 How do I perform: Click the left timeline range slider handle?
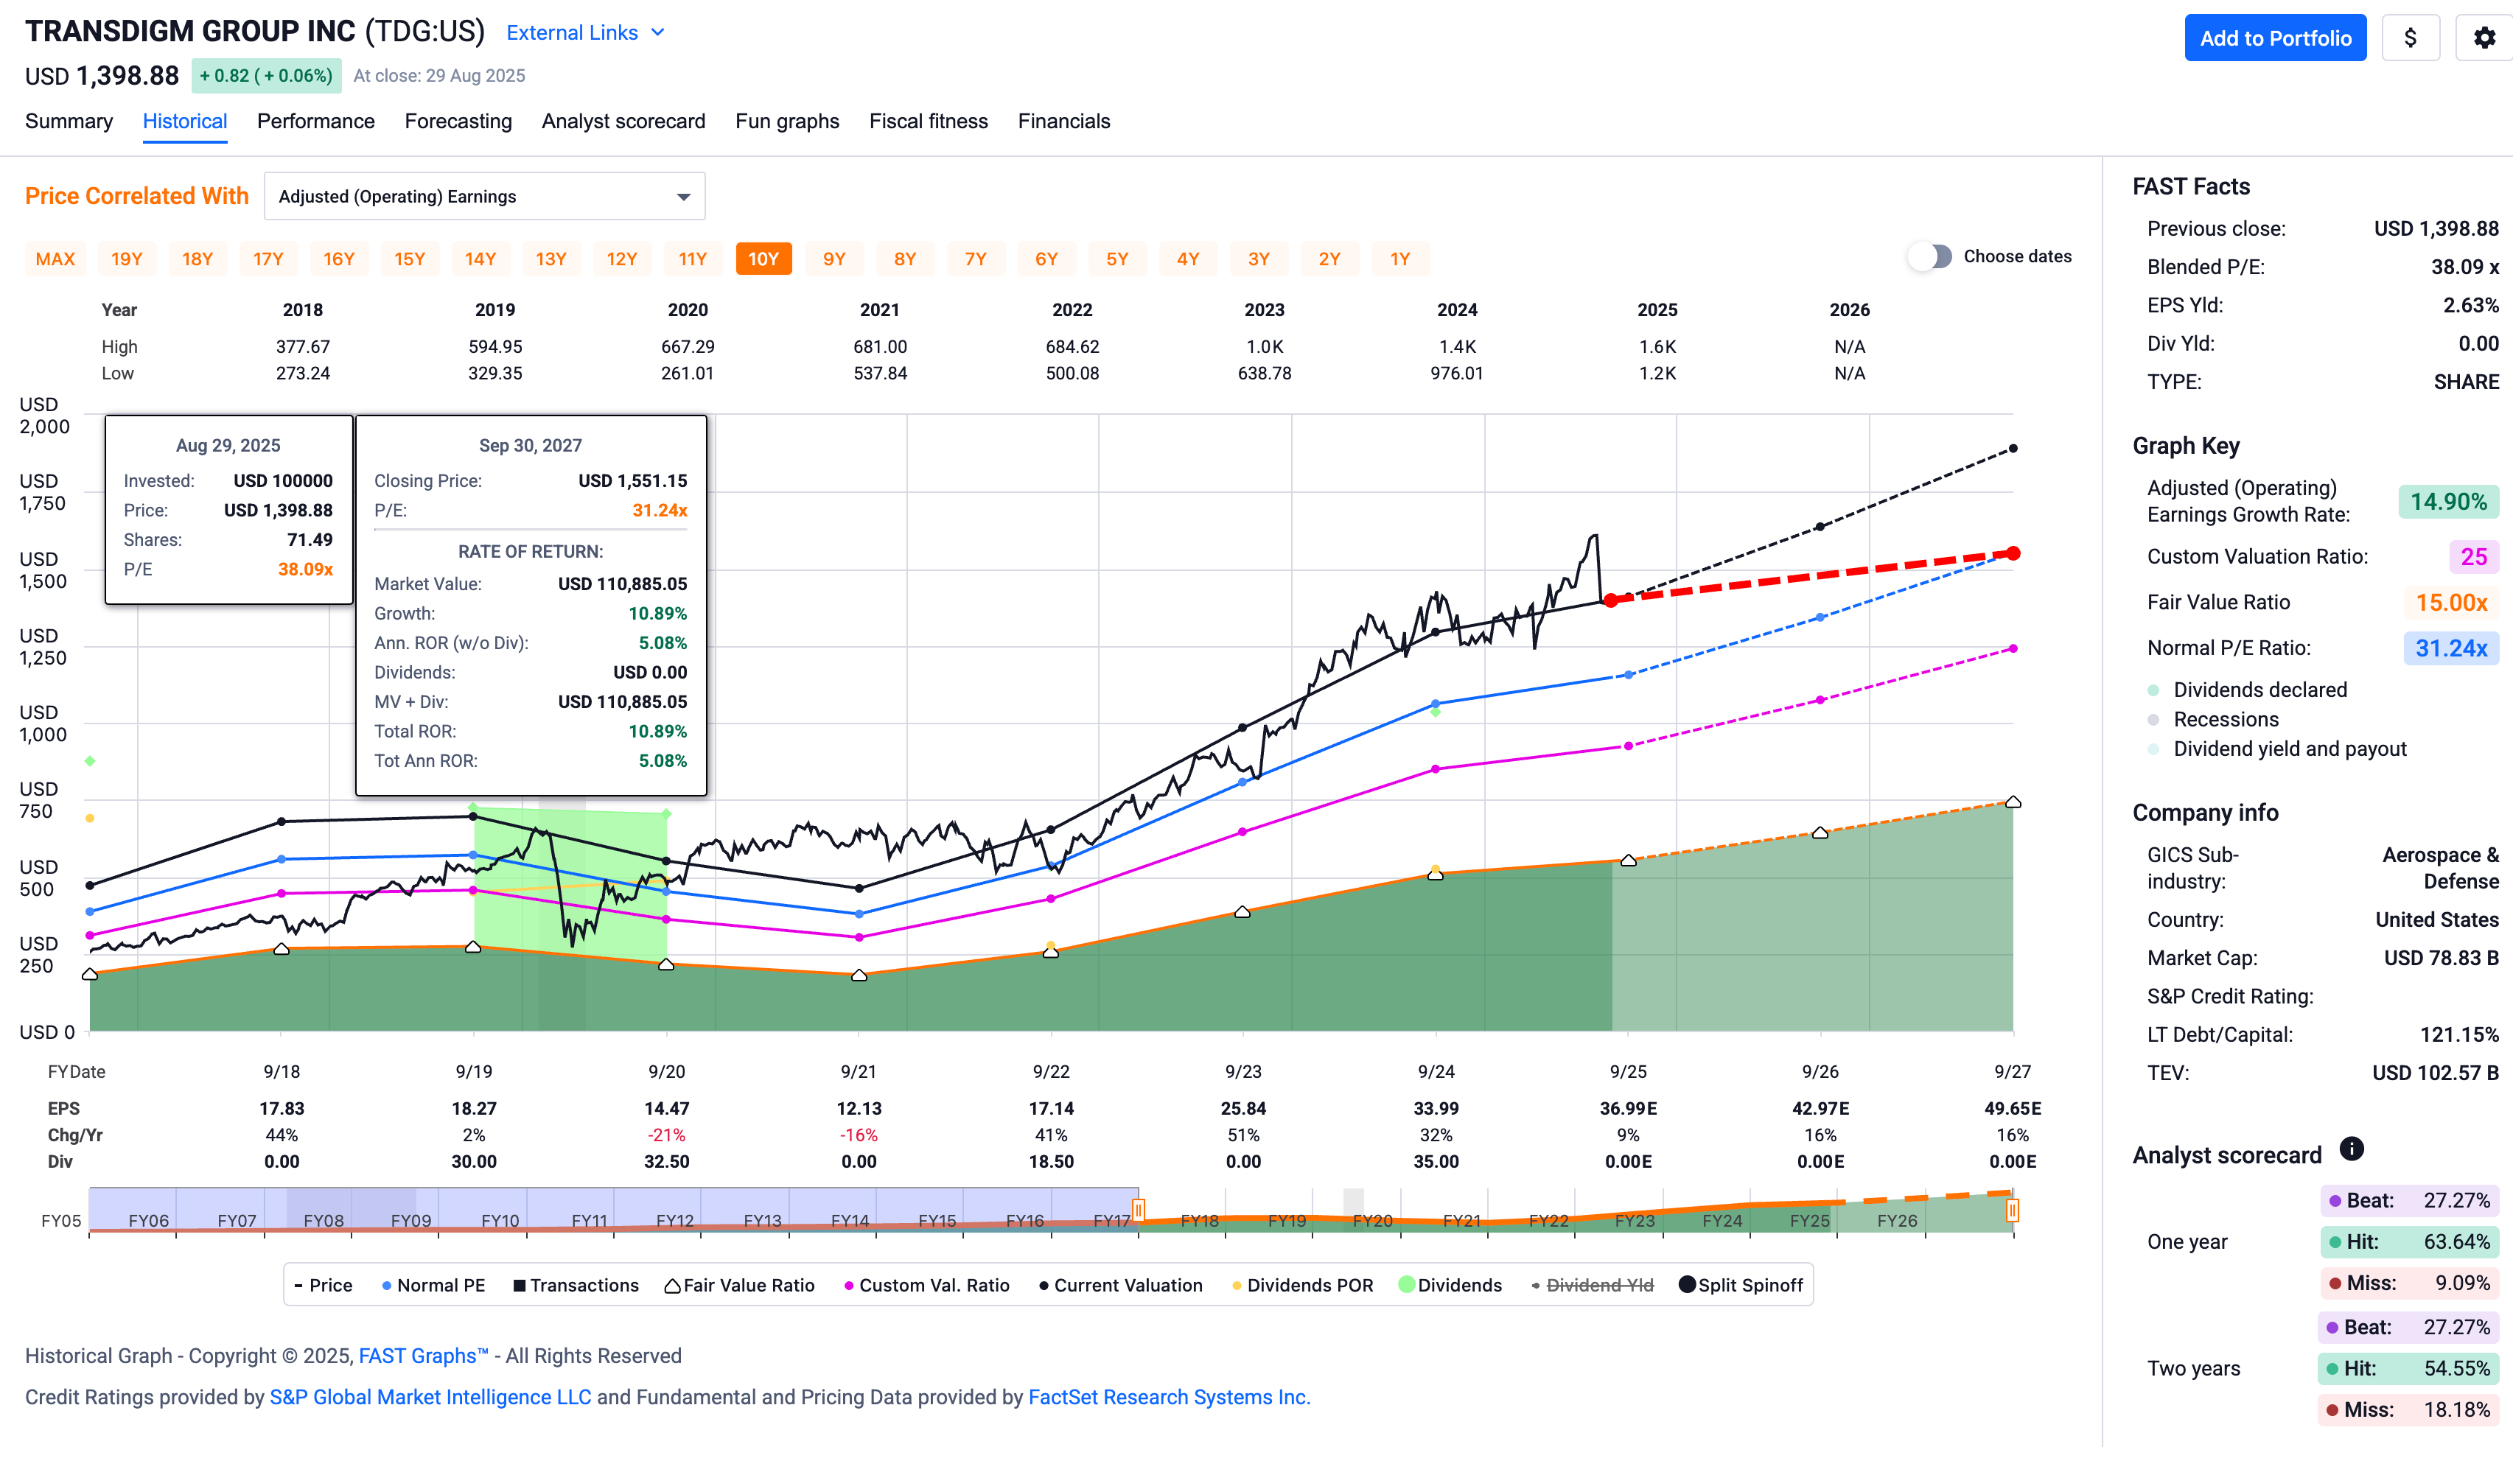point(1138,1210)
